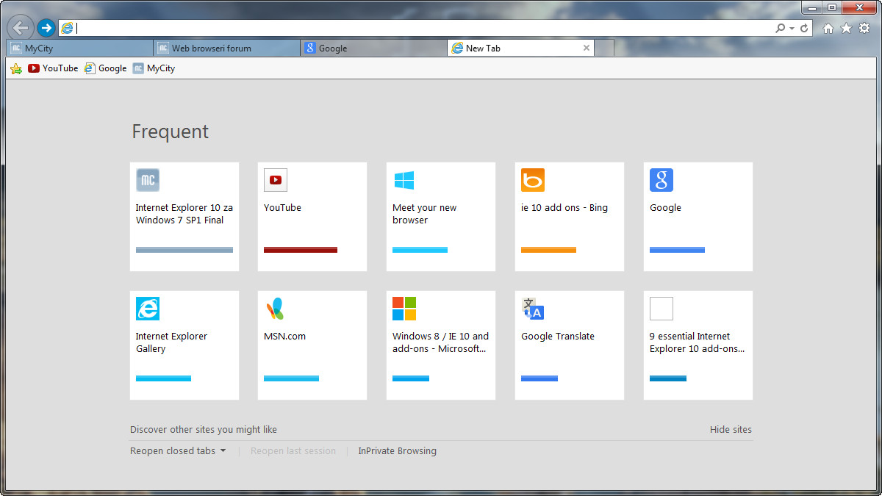882x496 pixels.
Task: Click MyCity MC icon on first tile
Action: pyautogui.click(x=148, y=180)
